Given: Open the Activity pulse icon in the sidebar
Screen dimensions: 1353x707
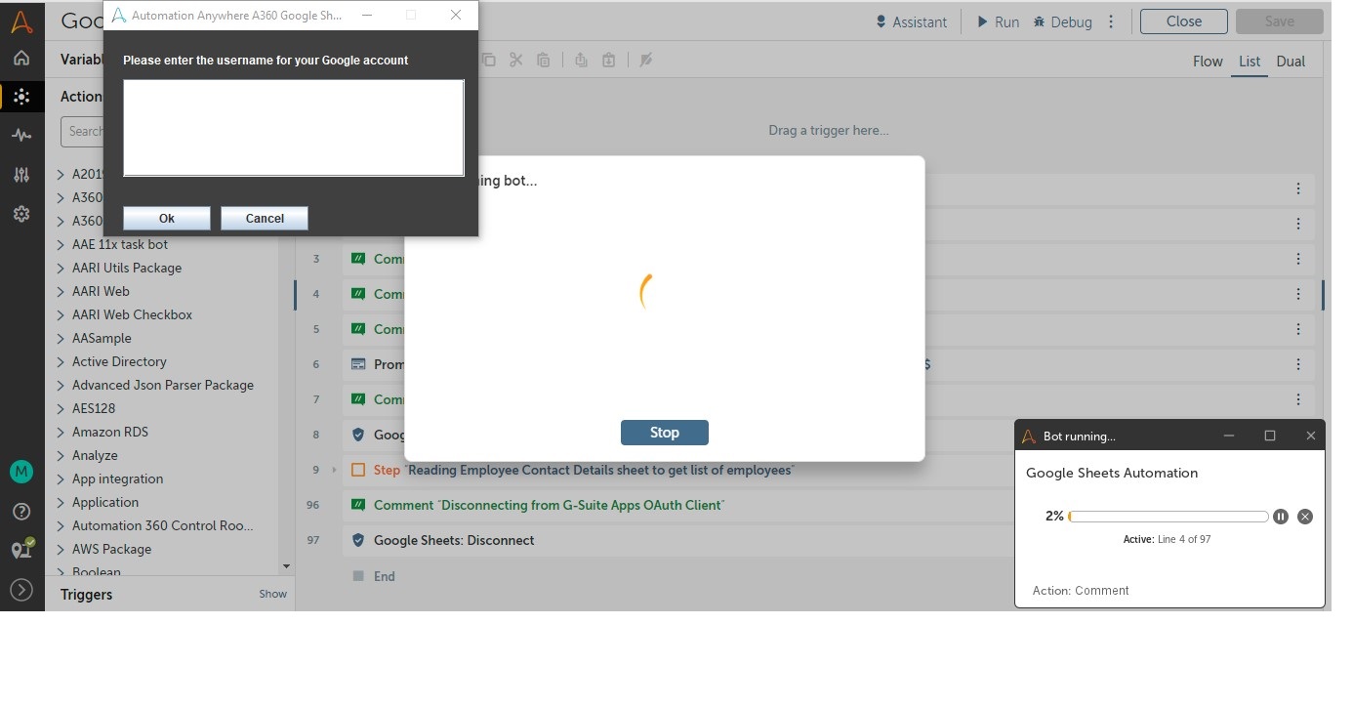Looking at the screenshot, I should click(21, 136).
